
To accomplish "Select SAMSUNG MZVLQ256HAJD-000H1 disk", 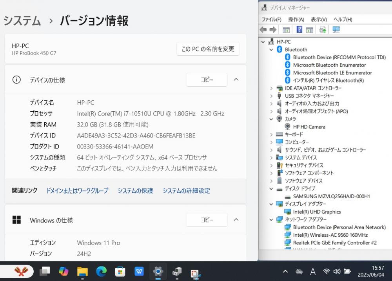I will (331, 196).
